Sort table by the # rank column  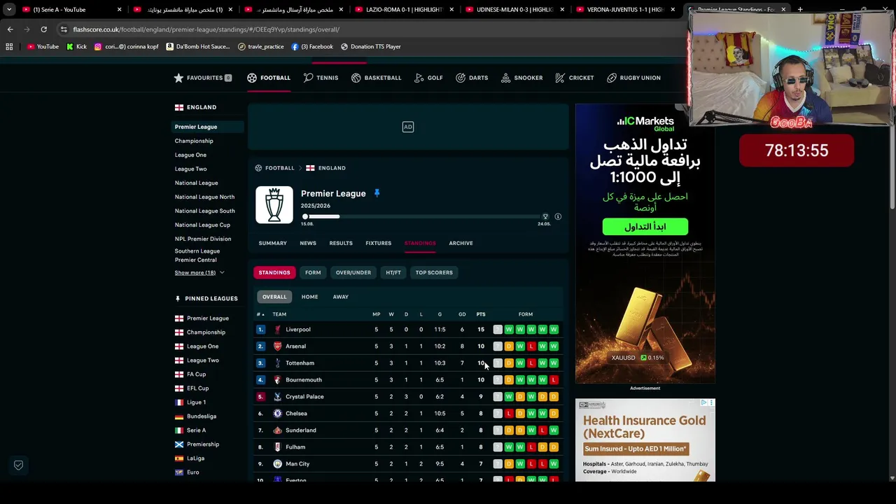click(260, 314)
